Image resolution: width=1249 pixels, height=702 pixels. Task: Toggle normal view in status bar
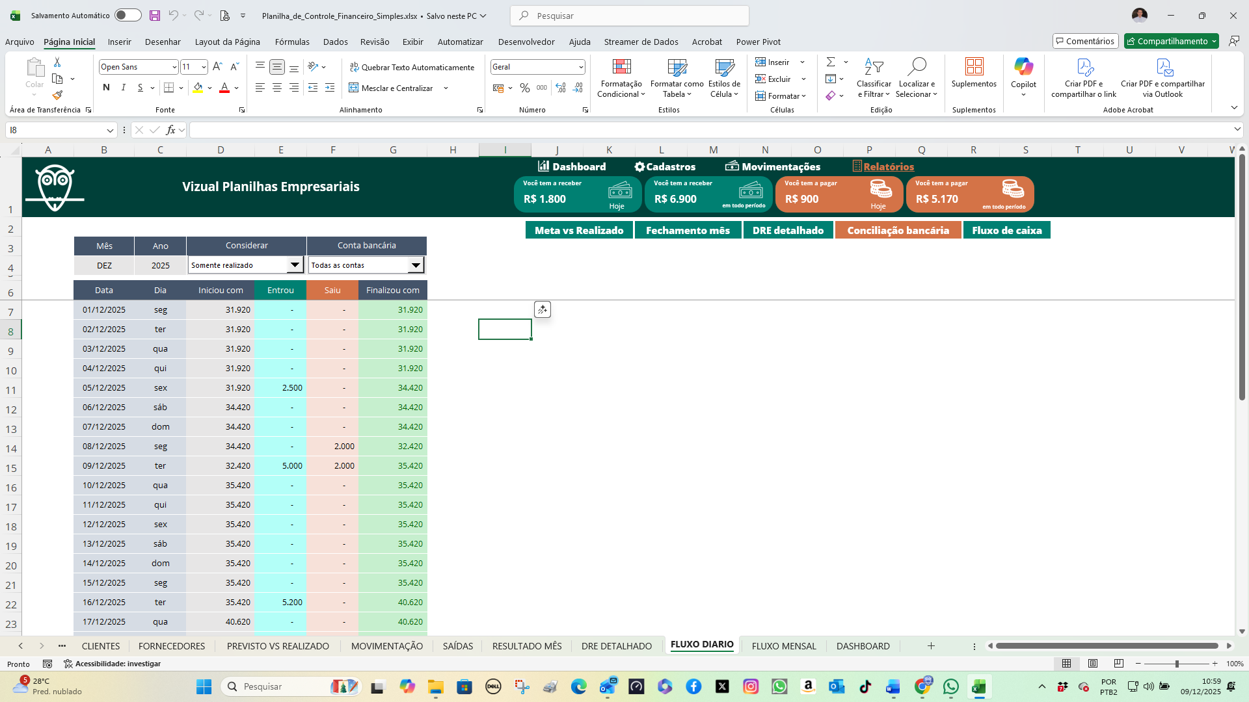[1067, 664]
